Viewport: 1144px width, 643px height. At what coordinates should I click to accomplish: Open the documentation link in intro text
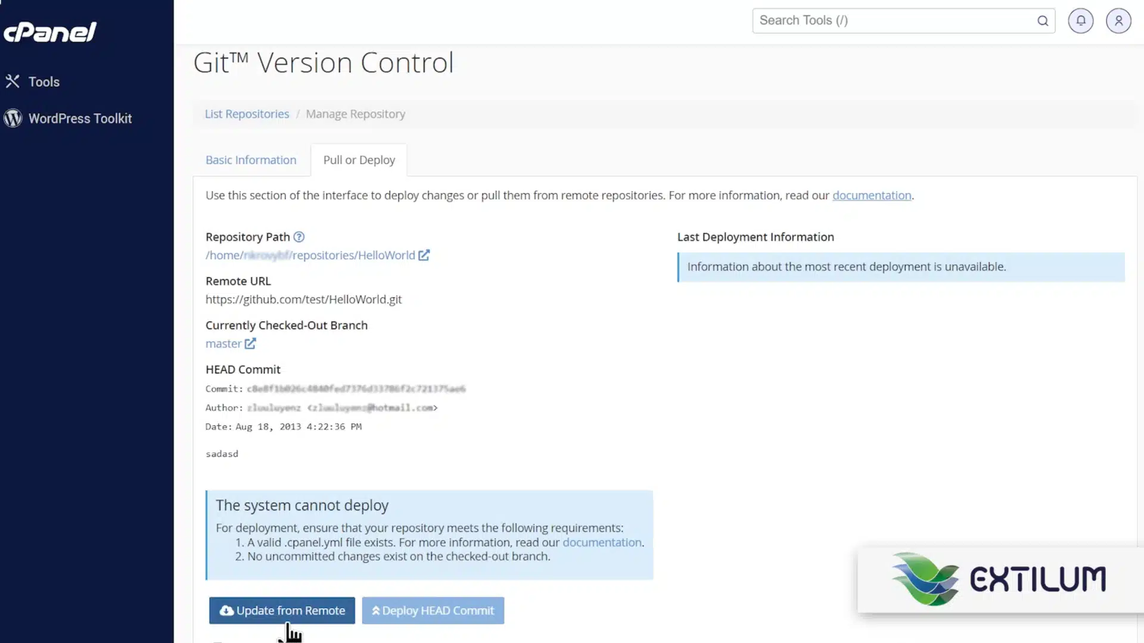(x=872, y=195)
